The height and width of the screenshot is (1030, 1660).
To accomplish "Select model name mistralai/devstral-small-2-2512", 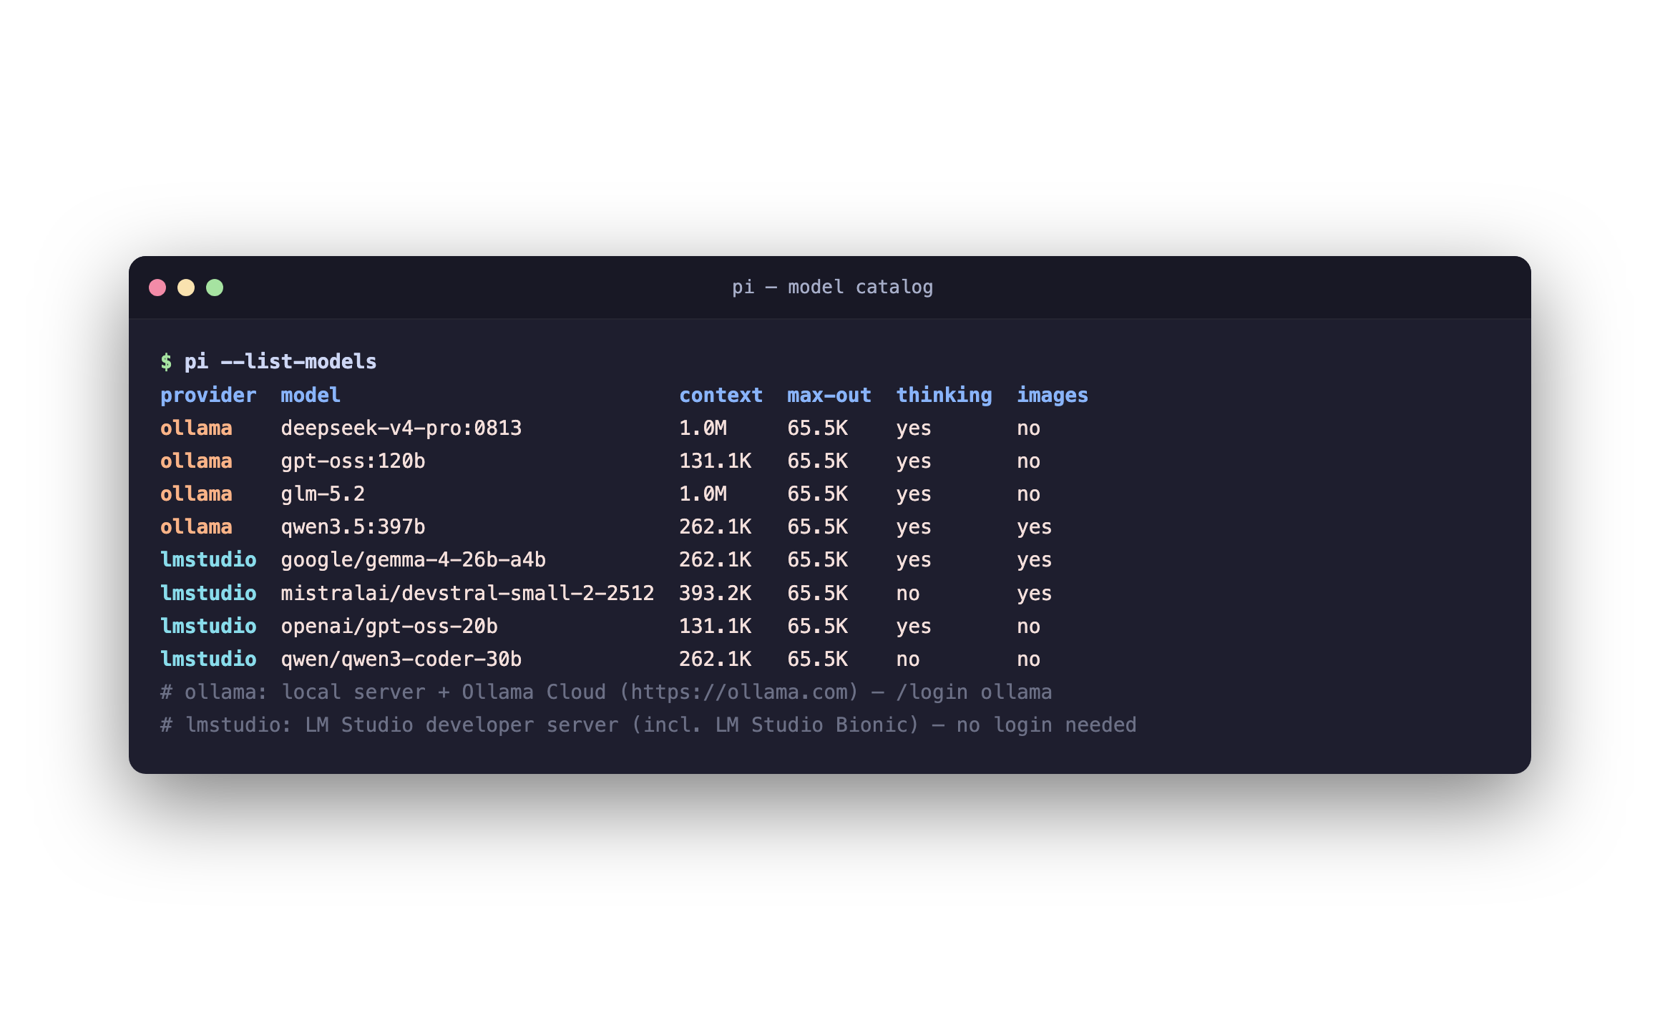I will [x=467, y=594].
